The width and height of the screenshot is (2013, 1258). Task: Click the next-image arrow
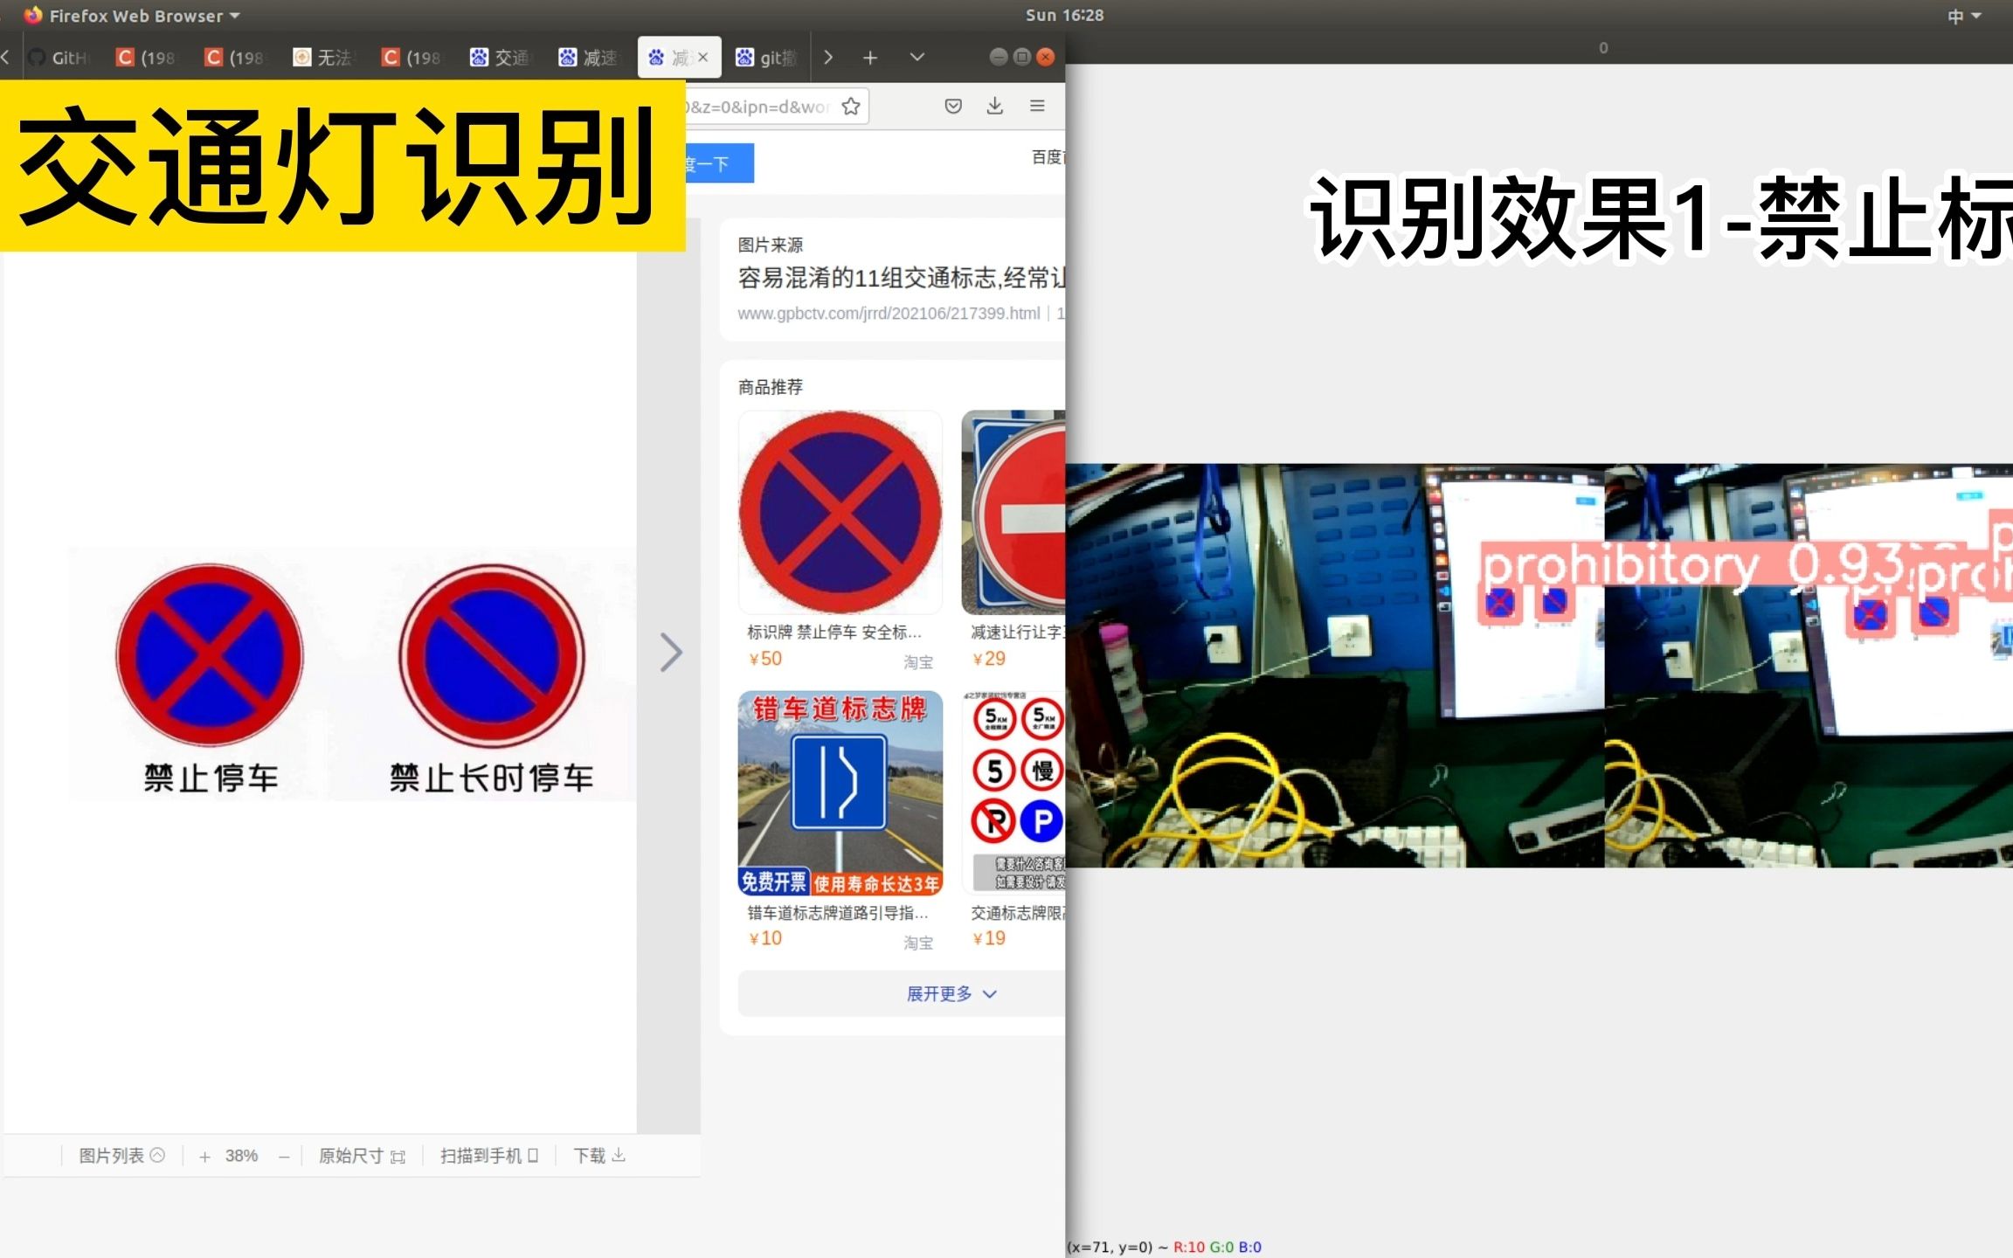point(671,652)
